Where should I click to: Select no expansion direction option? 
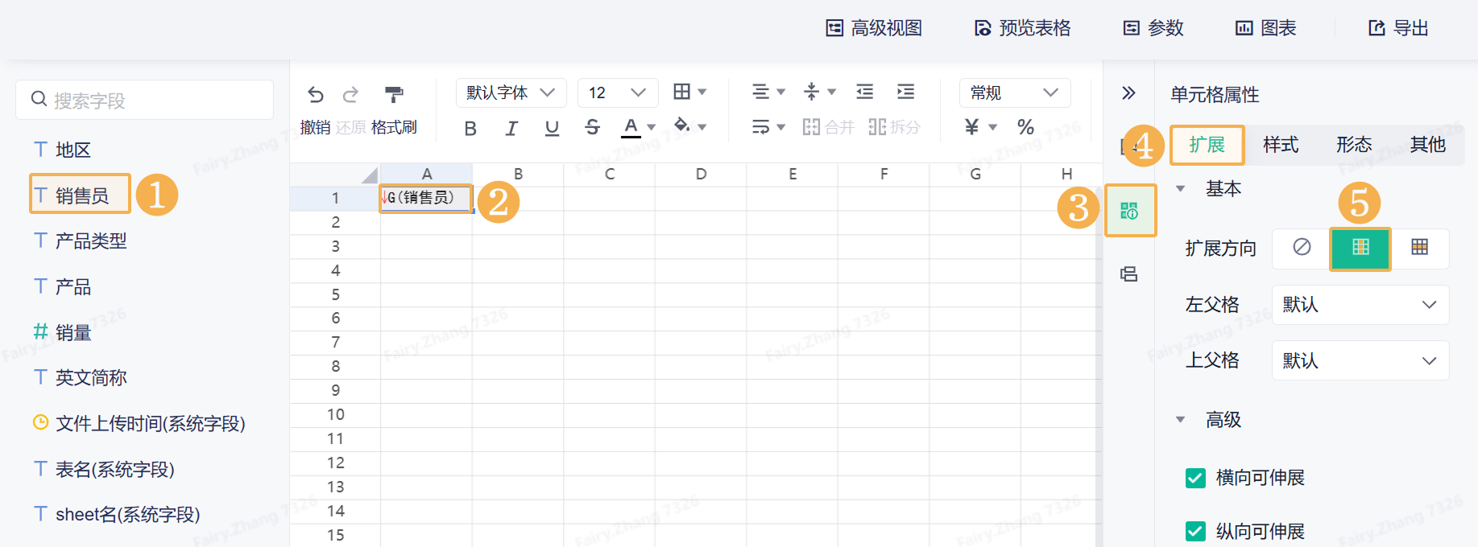click(x=1302, y=248)
